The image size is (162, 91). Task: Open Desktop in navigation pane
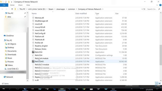11,48
